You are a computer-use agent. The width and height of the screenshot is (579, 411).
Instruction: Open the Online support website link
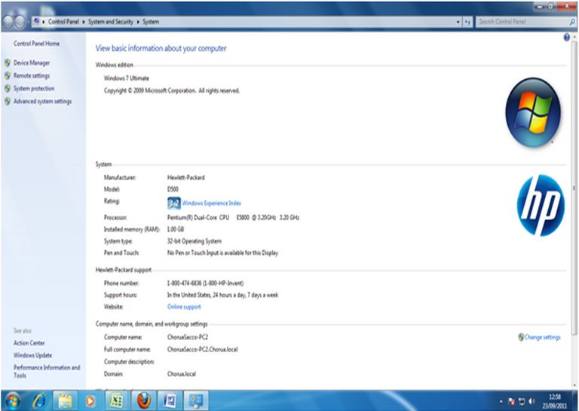click(x=184, y=308)
